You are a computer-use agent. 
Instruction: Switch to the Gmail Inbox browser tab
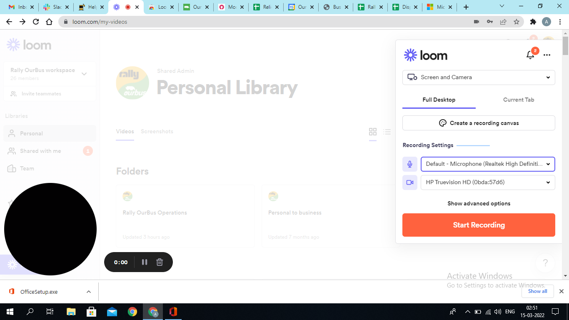pyautogui.click(x=20, y=7)
